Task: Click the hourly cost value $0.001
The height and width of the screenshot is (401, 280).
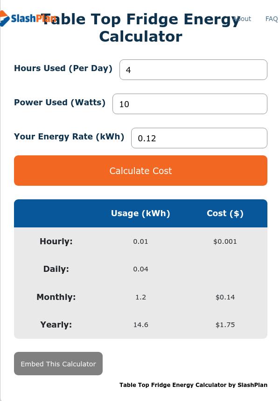Action: click(x=225, y=241)
